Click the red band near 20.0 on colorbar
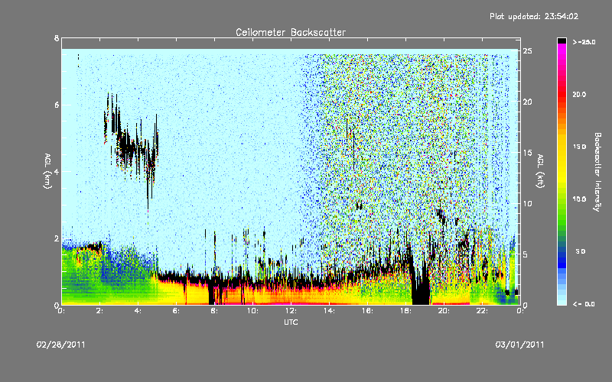Screen dimensions: 612x382 click(x=562, y=94)
